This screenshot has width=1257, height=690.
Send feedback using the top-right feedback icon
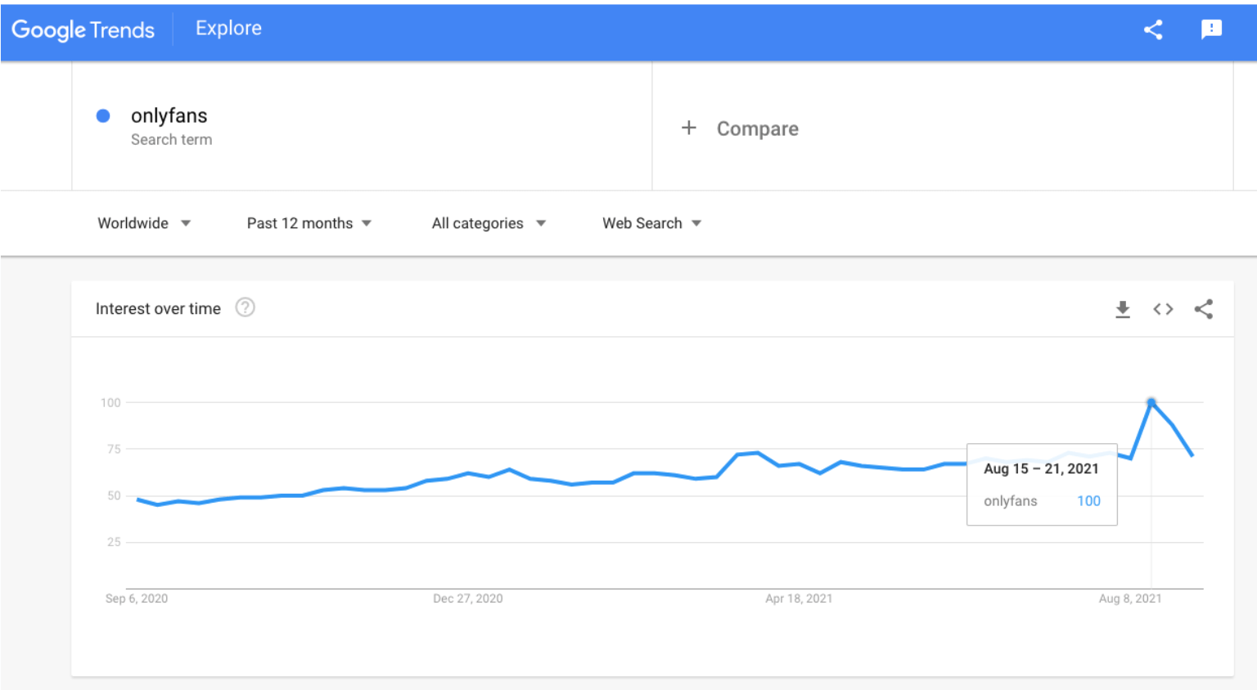point(1210,29)
